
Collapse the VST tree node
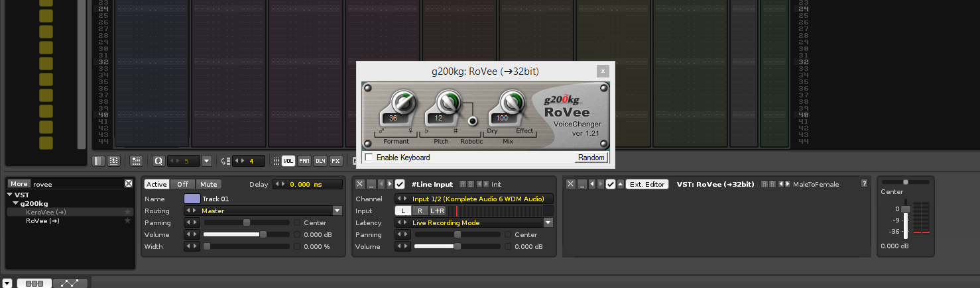click(x=10, y=195)
